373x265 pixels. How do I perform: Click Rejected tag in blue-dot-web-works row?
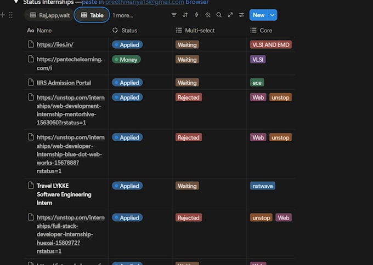point(189,137)
